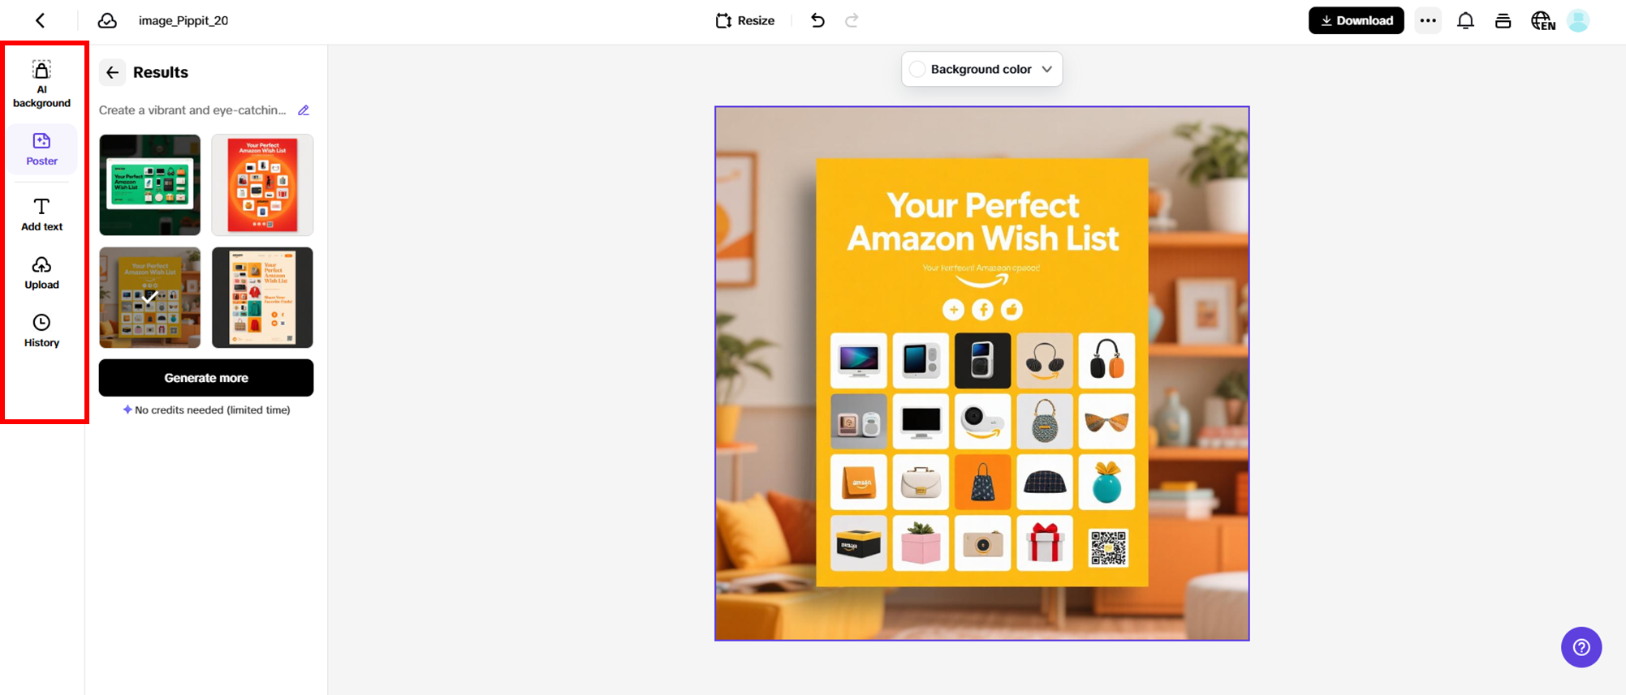This screenshot has height=695, width=1626.
Task: Open the language selector globe EN
Action: coord(1542,20)
